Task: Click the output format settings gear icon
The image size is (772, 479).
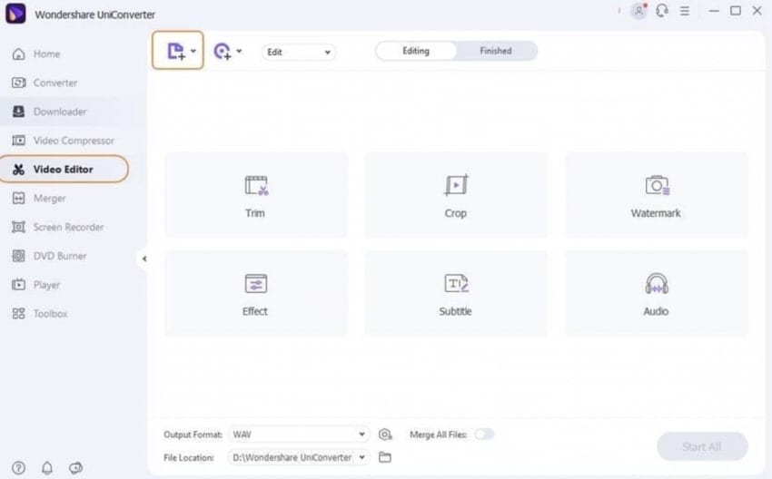Action: click(385, 435)
